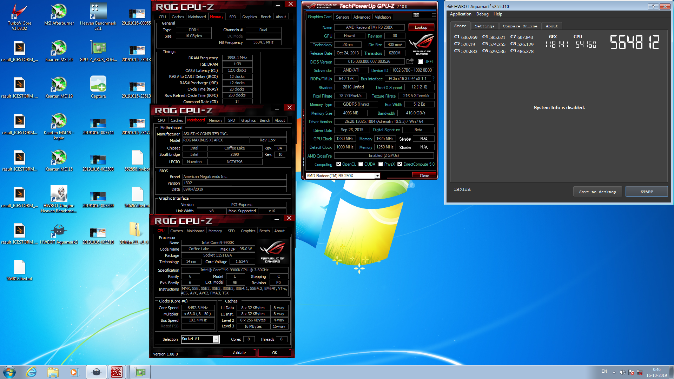Open Windows Media Player from the taskbar
Viewport: 674px width, 379px height.
pyautogui.click(x=74, y=372)
